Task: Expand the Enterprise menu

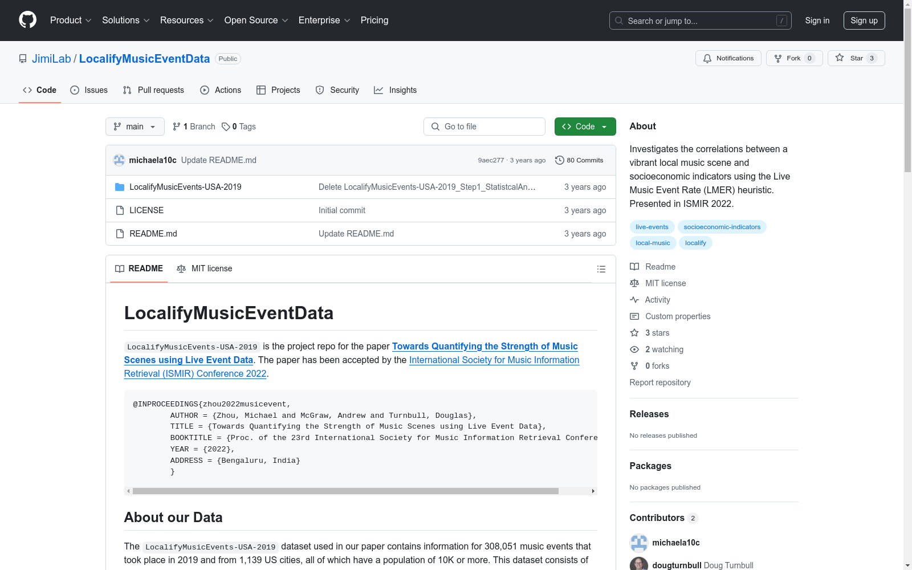Action: pos(324,21)
